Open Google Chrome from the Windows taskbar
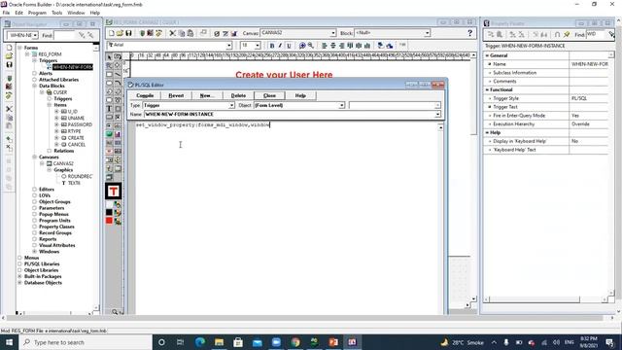The width and height of the screenshot is (622, 350). coord(295,342)
